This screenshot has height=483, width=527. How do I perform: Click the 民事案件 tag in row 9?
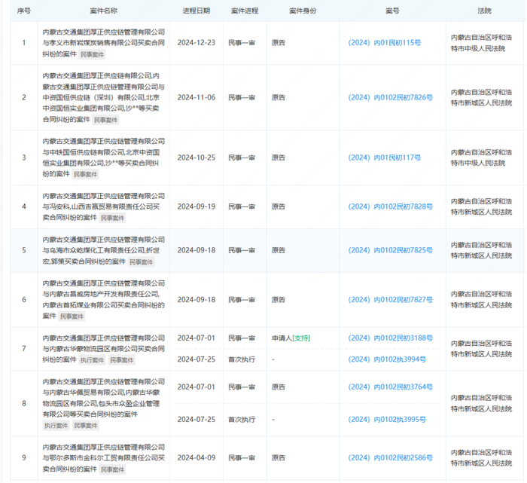113,469
